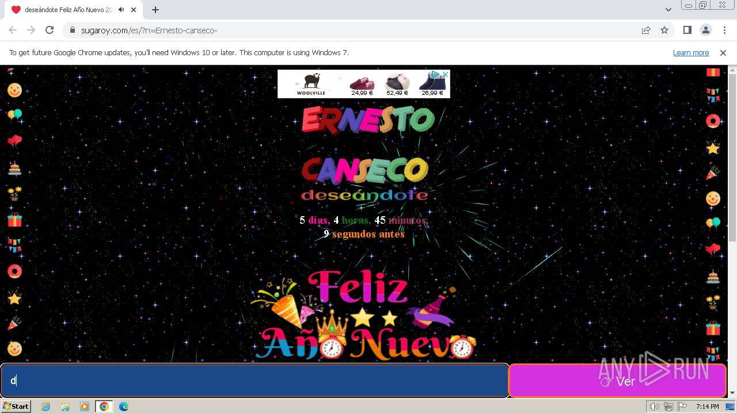The height and width of the screenshot is (414, 737).
Task: Click the 7:14 PM system clock
Action: [707, 407]
